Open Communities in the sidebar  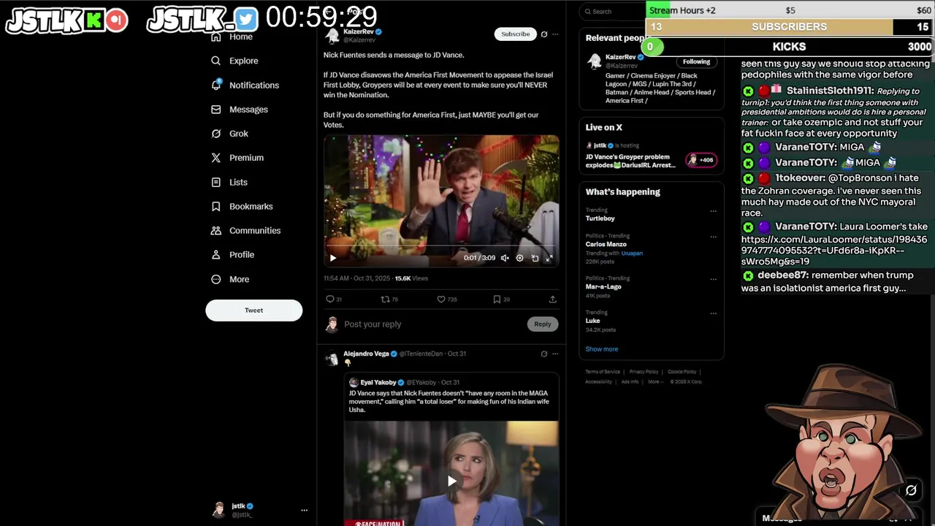point(245,231)
